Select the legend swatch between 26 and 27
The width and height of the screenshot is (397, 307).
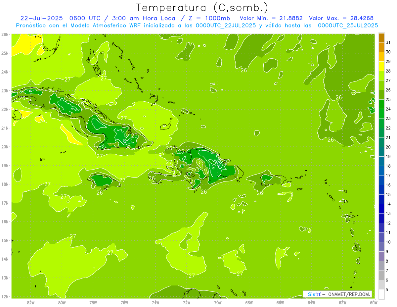(381, 85)
